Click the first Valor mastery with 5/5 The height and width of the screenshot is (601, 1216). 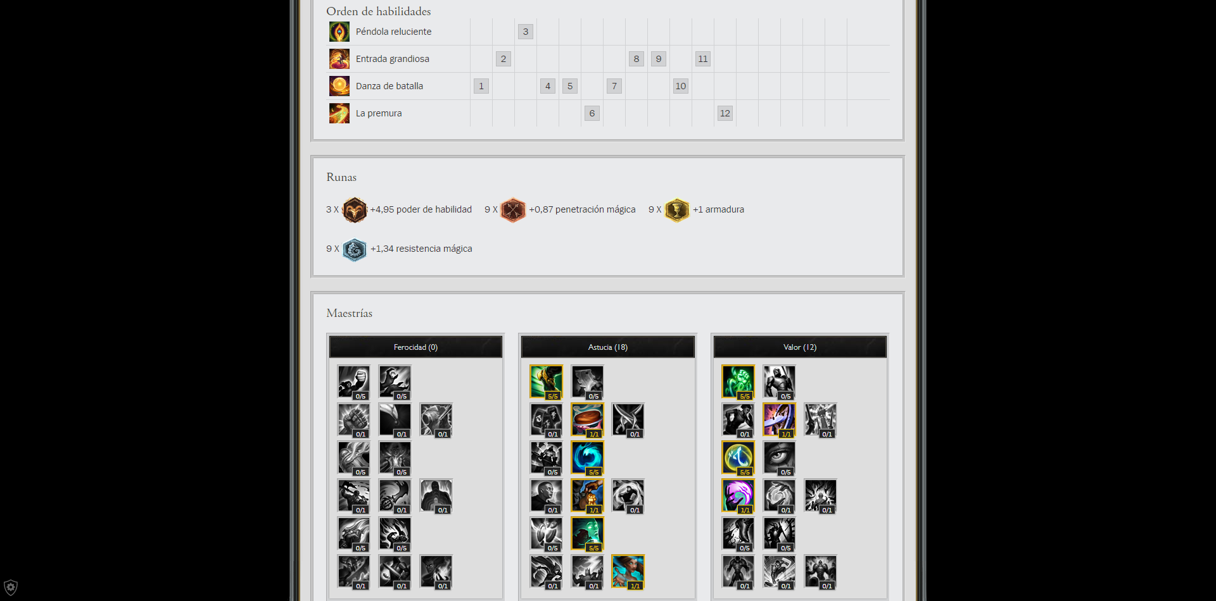tap(738, 382)
